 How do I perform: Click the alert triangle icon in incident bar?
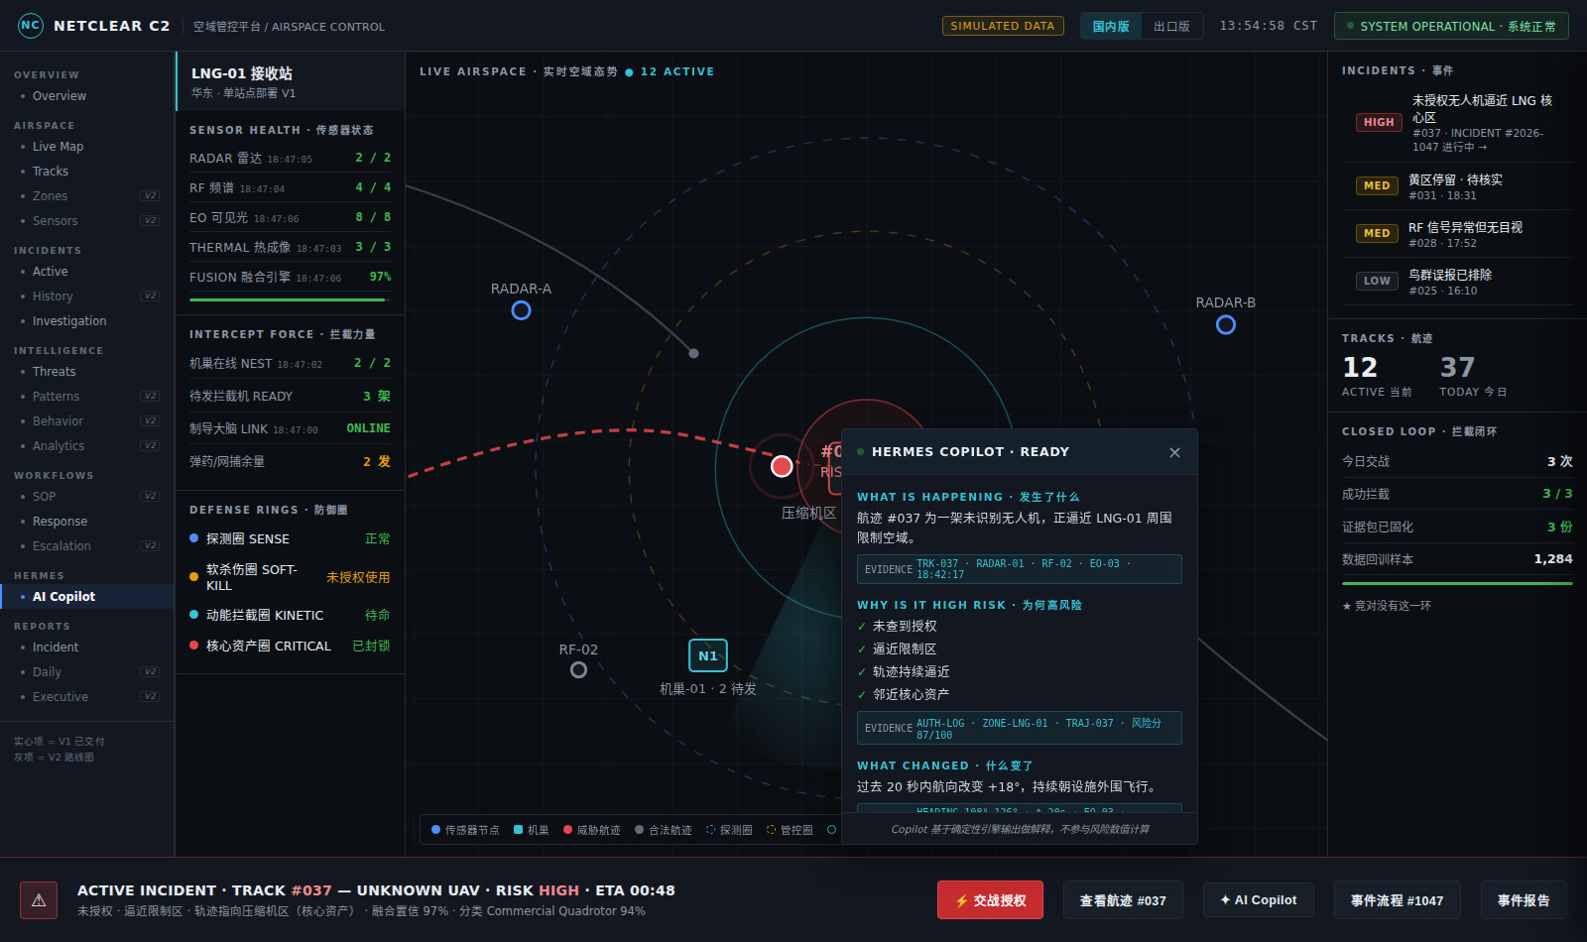click(x=39, y=900)
